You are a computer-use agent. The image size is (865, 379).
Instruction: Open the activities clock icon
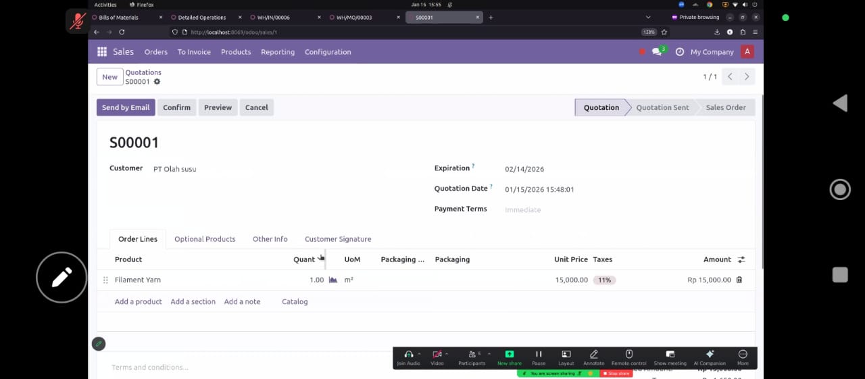click(x=680, y=52)
